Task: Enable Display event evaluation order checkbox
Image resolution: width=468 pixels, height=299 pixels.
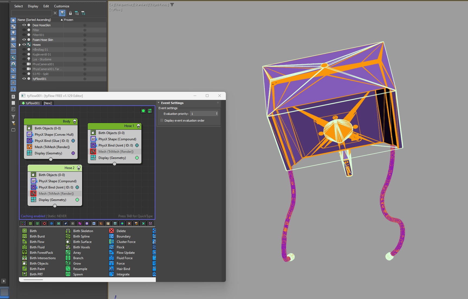Action: (x=162, y=121)
